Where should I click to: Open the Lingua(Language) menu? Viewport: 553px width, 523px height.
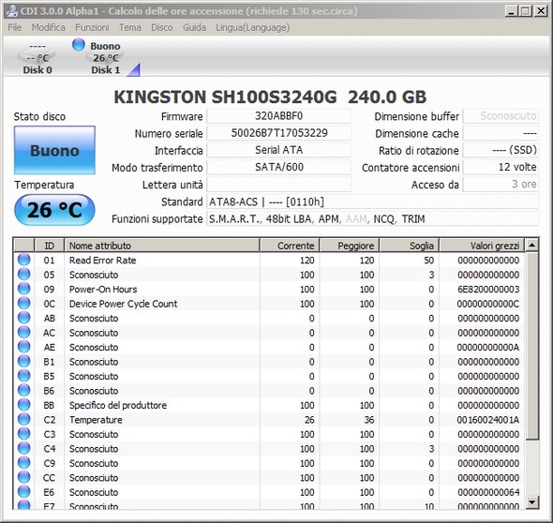(x=253, y=27)
